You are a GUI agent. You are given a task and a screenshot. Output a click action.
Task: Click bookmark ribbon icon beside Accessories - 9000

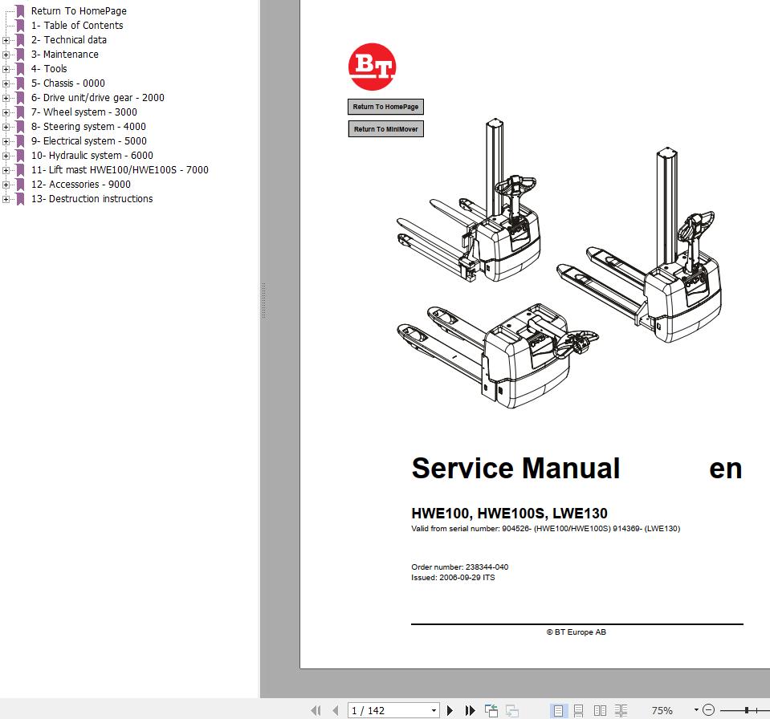click(20, 185)
